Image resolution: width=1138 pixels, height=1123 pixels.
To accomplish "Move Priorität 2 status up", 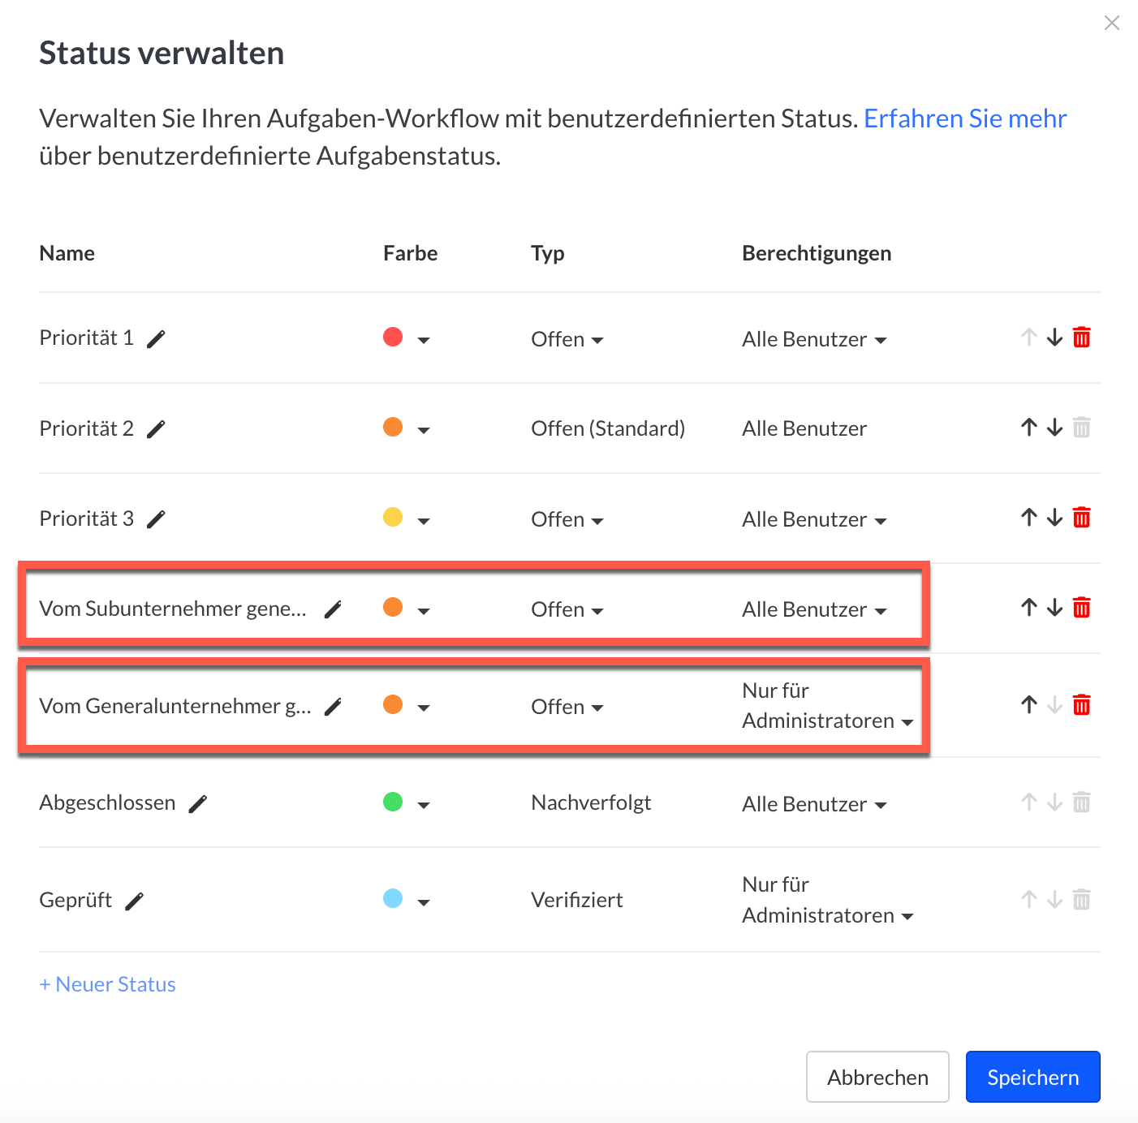I will point(1029,428).
